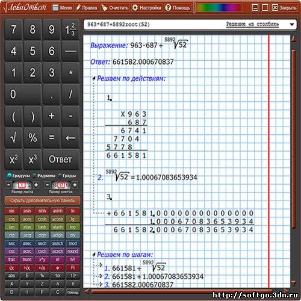Viewport: 301px width, 301px height.
Task: Click the square root key
Action: (x=13, y=138)
